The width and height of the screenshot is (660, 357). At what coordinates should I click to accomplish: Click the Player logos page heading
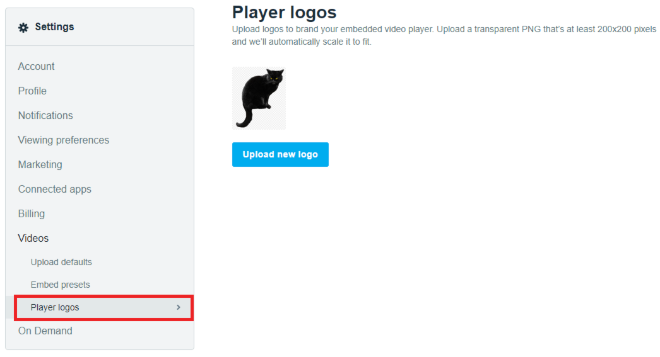[284, 12]
